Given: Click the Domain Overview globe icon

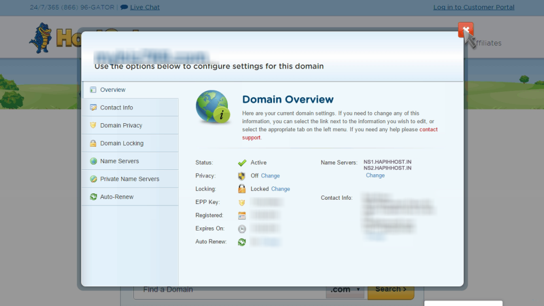Looking at the screenshot, I should pyautogui.click(x=212, y=106).
